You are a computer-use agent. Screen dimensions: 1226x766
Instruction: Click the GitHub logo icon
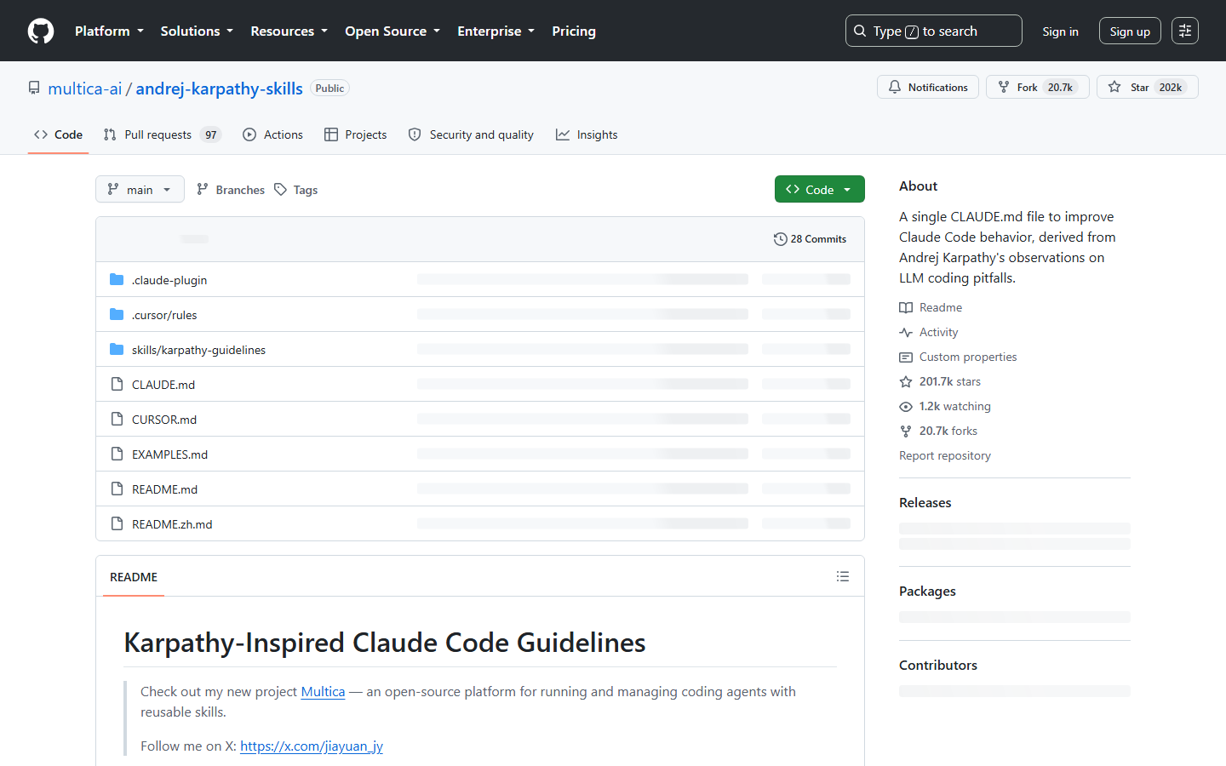[x=41, y=31]
